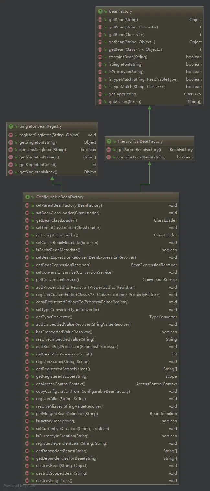Screen dimensions: 210x491
Task: Select getBean(String, Object...) method row
Action: pos(149,42)
